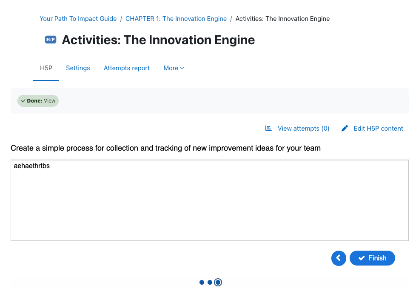Click Finish to submit the activity
This screenshot has height=300, width=413.
coord(372,258)
